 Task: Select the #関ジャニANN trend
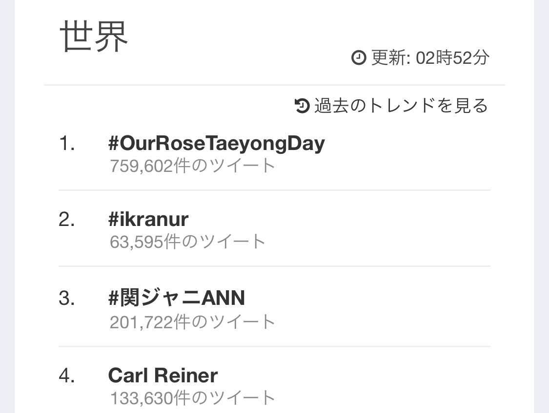click(177, 298)
